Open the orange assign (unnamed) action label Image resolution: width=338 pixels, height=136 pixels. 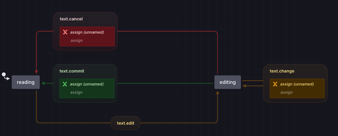pos(297,84)
